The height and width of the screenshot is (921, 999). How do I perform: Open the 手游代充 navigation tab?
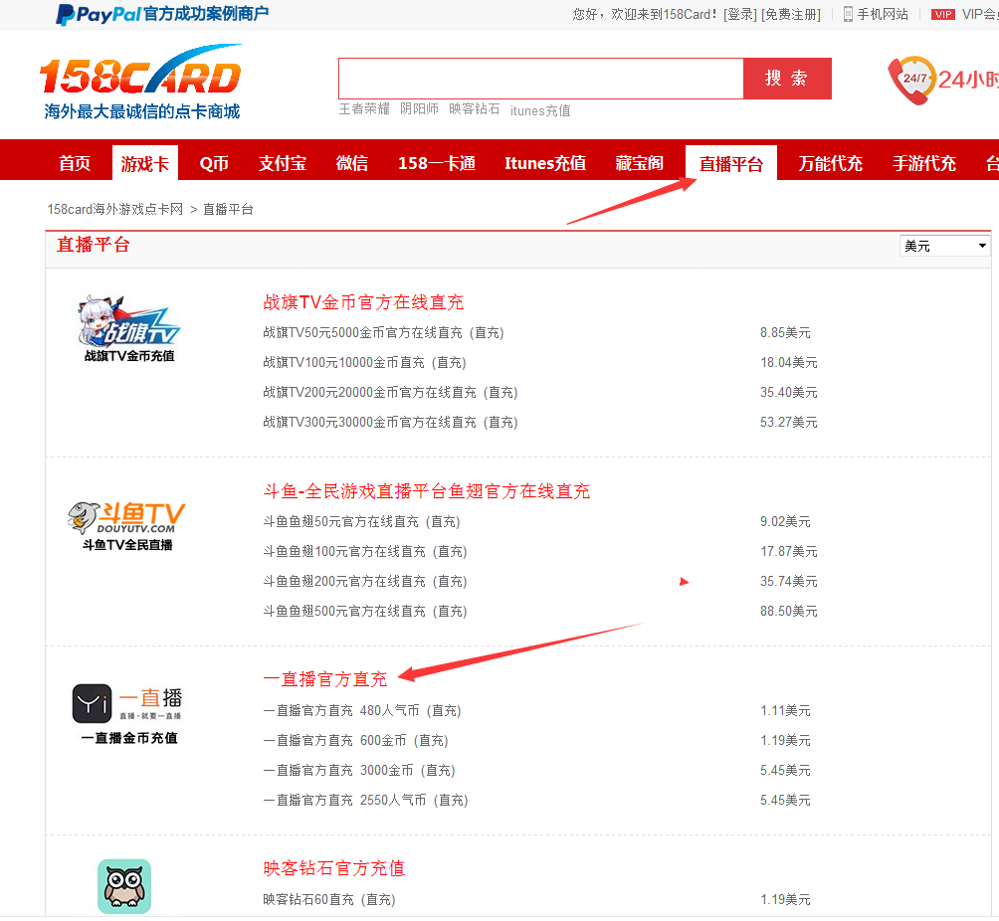923,163
